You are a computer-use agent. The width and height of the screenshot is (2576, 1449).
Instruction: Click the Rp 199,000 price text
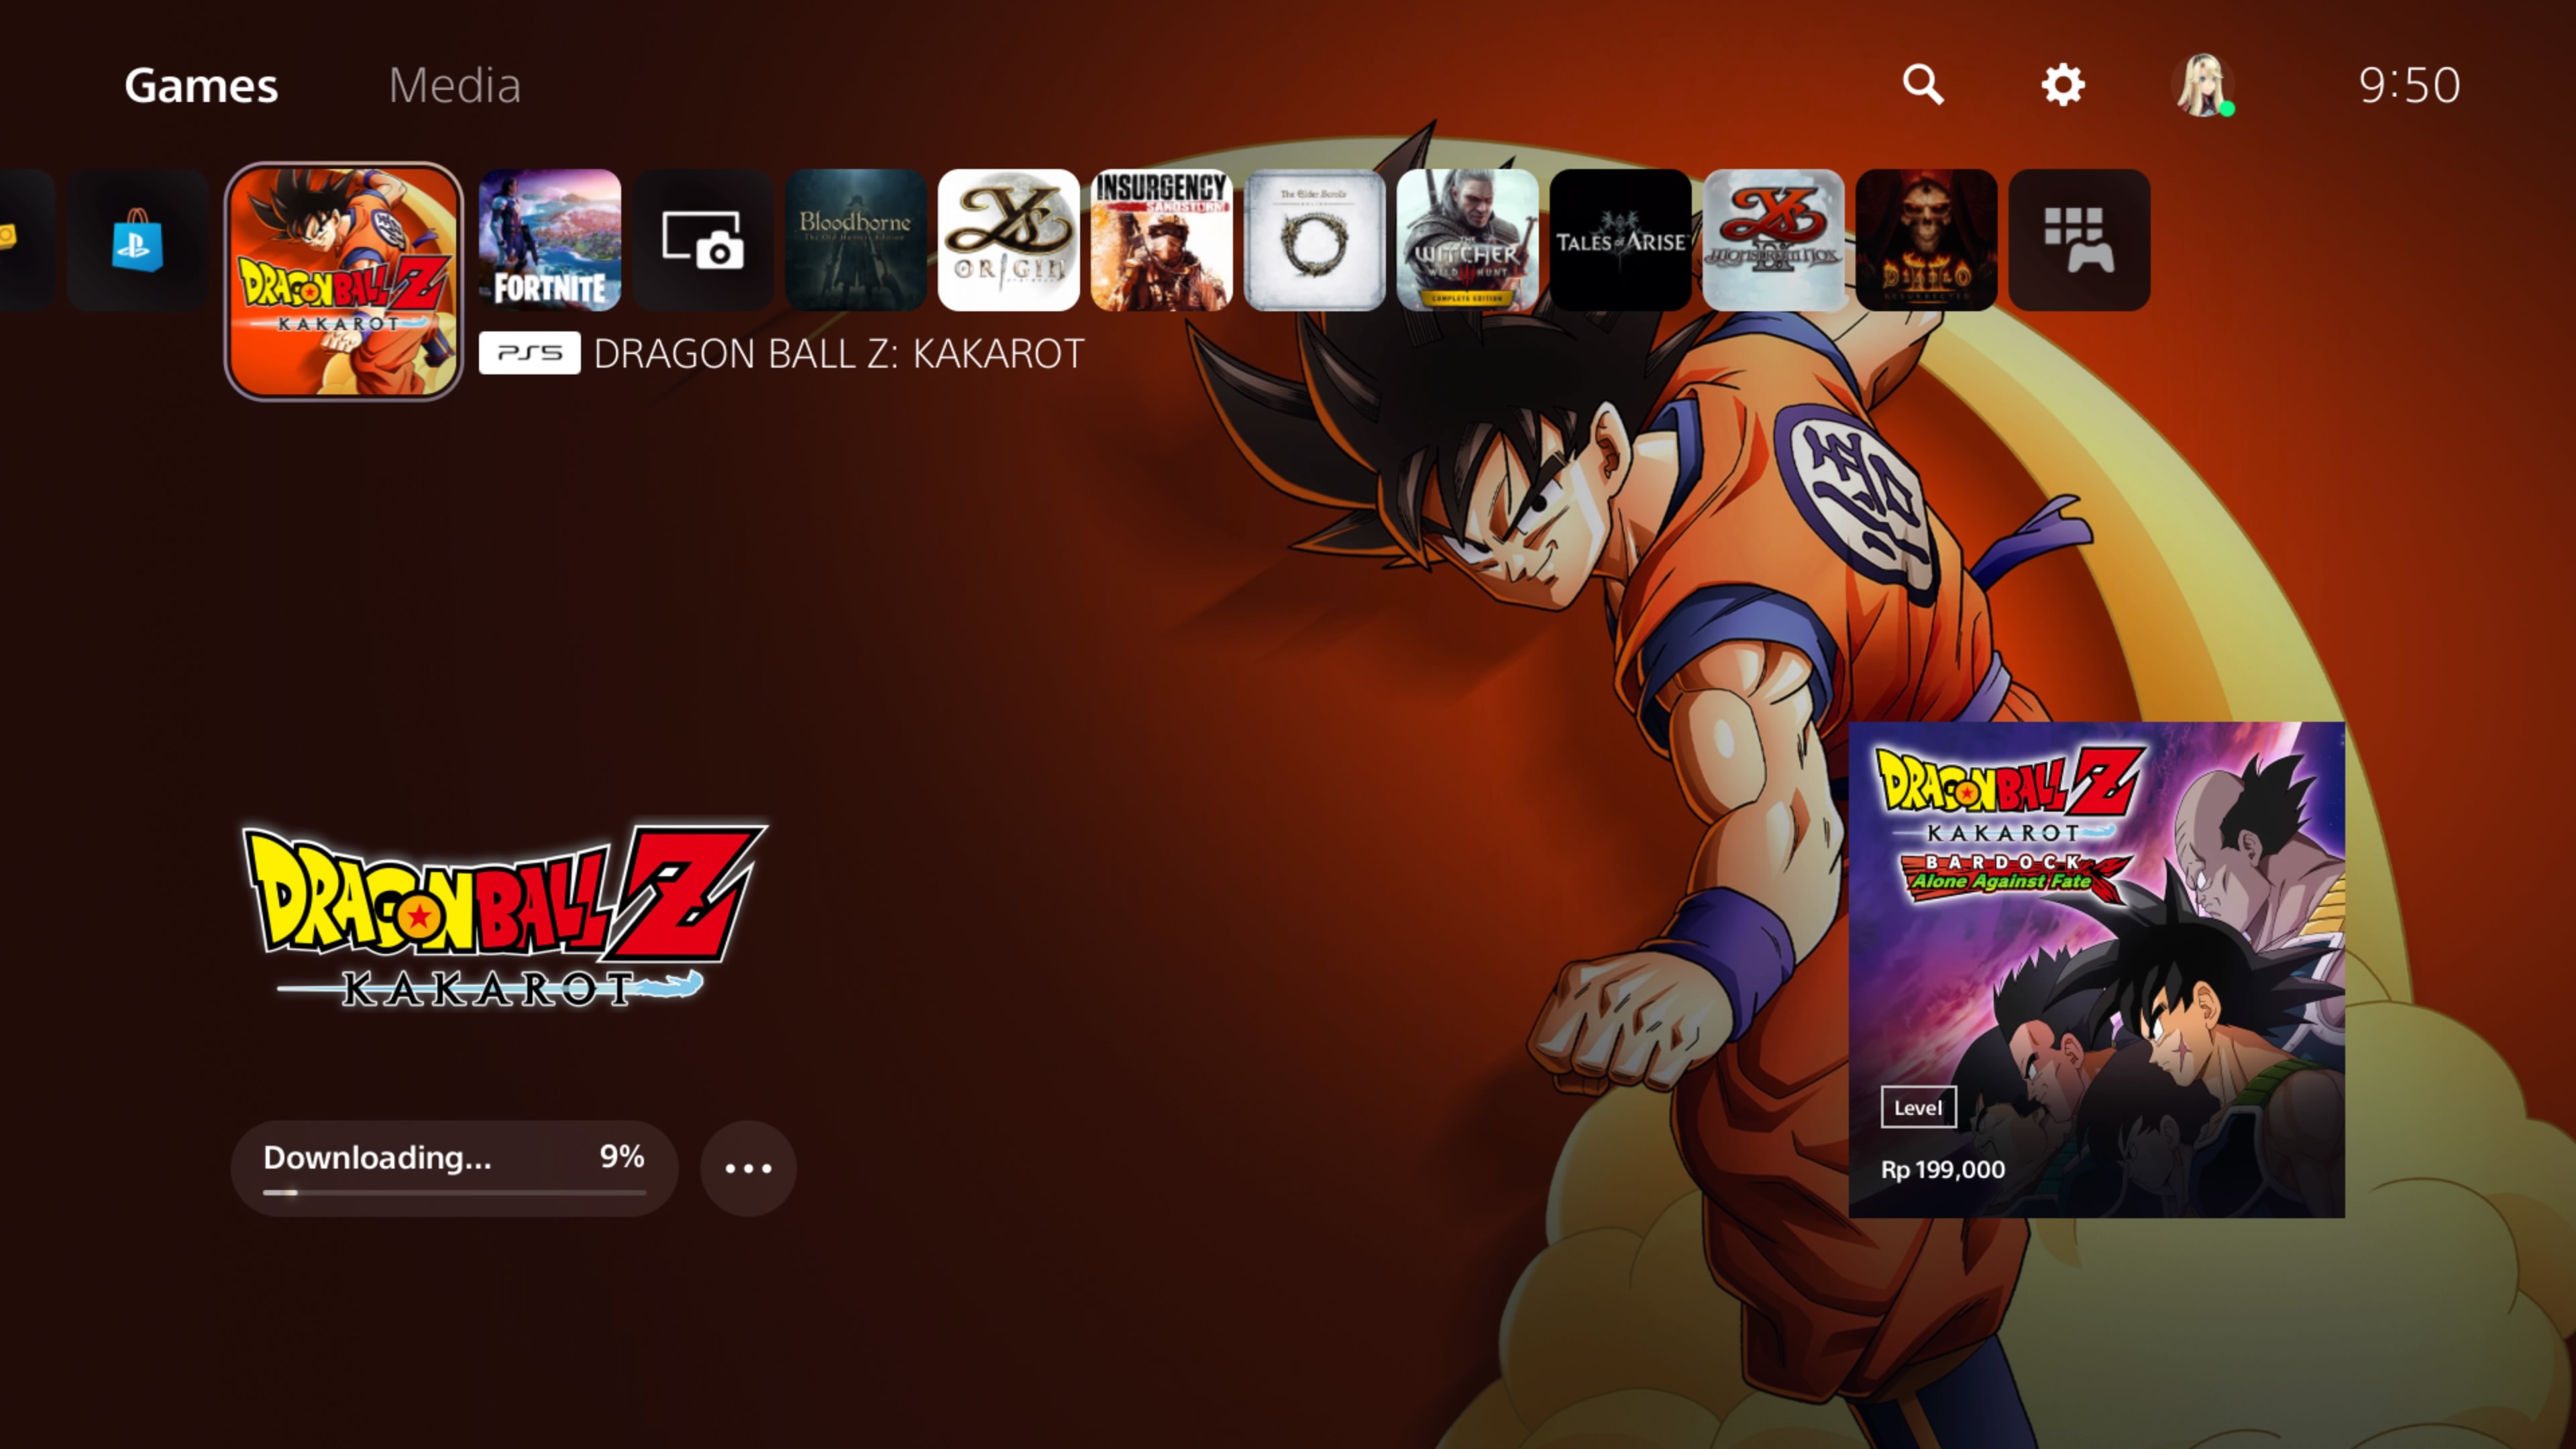1943,1170
